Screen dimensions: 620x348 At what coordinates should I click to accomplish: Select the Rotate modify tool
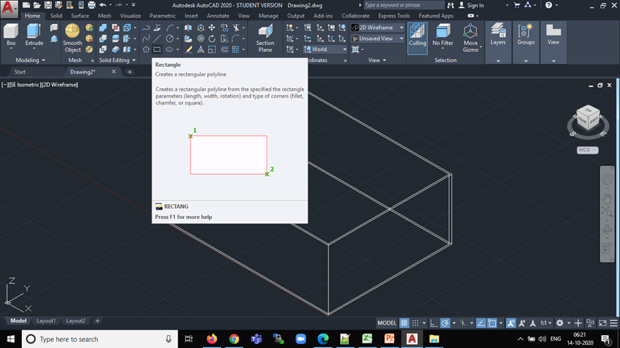(x=212, y=39)
